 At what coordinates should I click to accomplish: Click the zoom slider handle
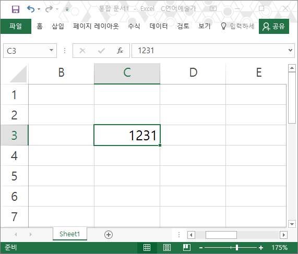click(x=237, y=248)
